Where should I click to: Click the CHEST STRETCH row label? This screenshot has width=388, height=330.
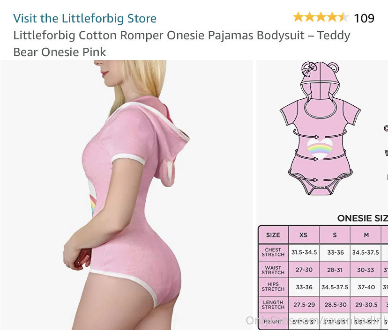click(273, 252)
